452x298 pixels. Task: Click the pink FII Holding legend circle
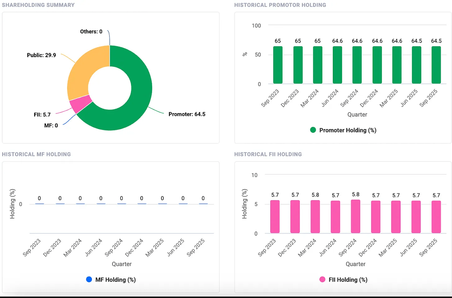click(x=322, y=280)
